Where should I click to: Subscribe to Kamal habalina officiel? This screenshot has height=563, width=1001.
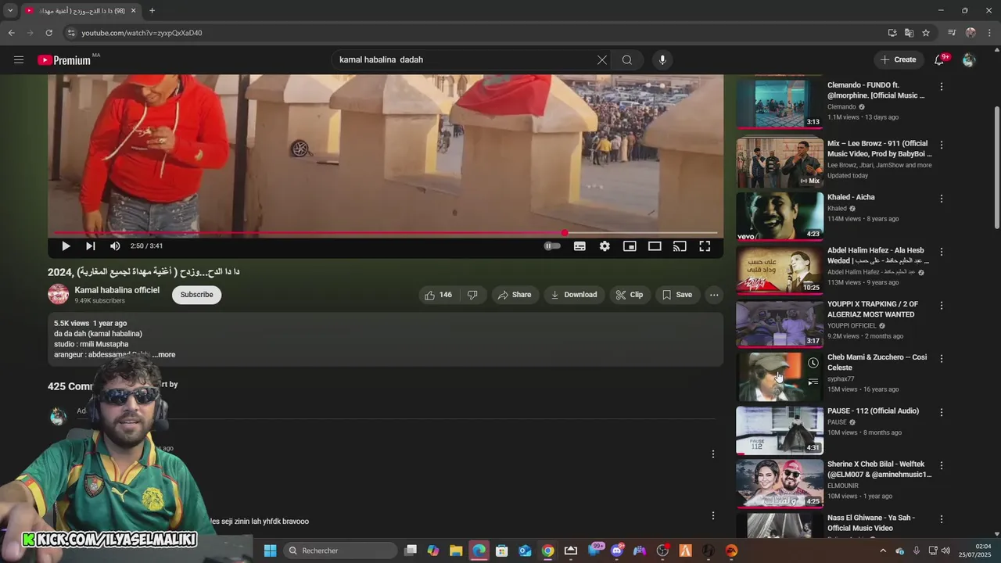coord(196,295)
